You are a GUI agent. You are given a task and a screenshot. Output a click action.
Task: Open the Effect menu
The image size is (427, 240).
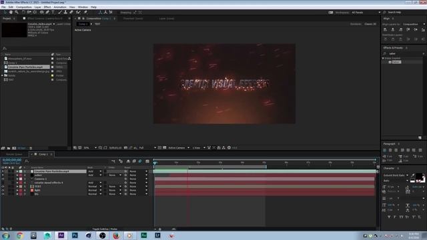[x=47, y=7]
